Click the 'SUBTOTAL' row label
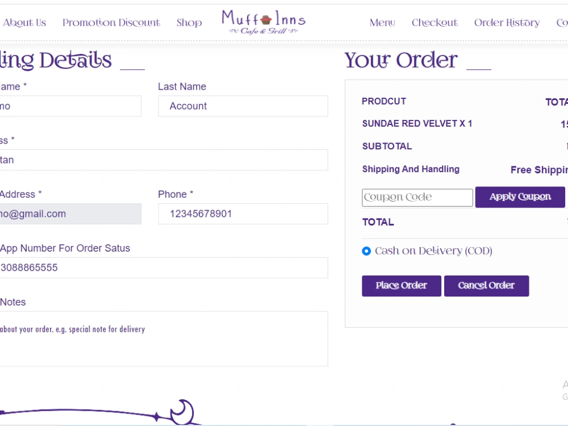This screenshot has width=568, height=426. pos(387,147)
